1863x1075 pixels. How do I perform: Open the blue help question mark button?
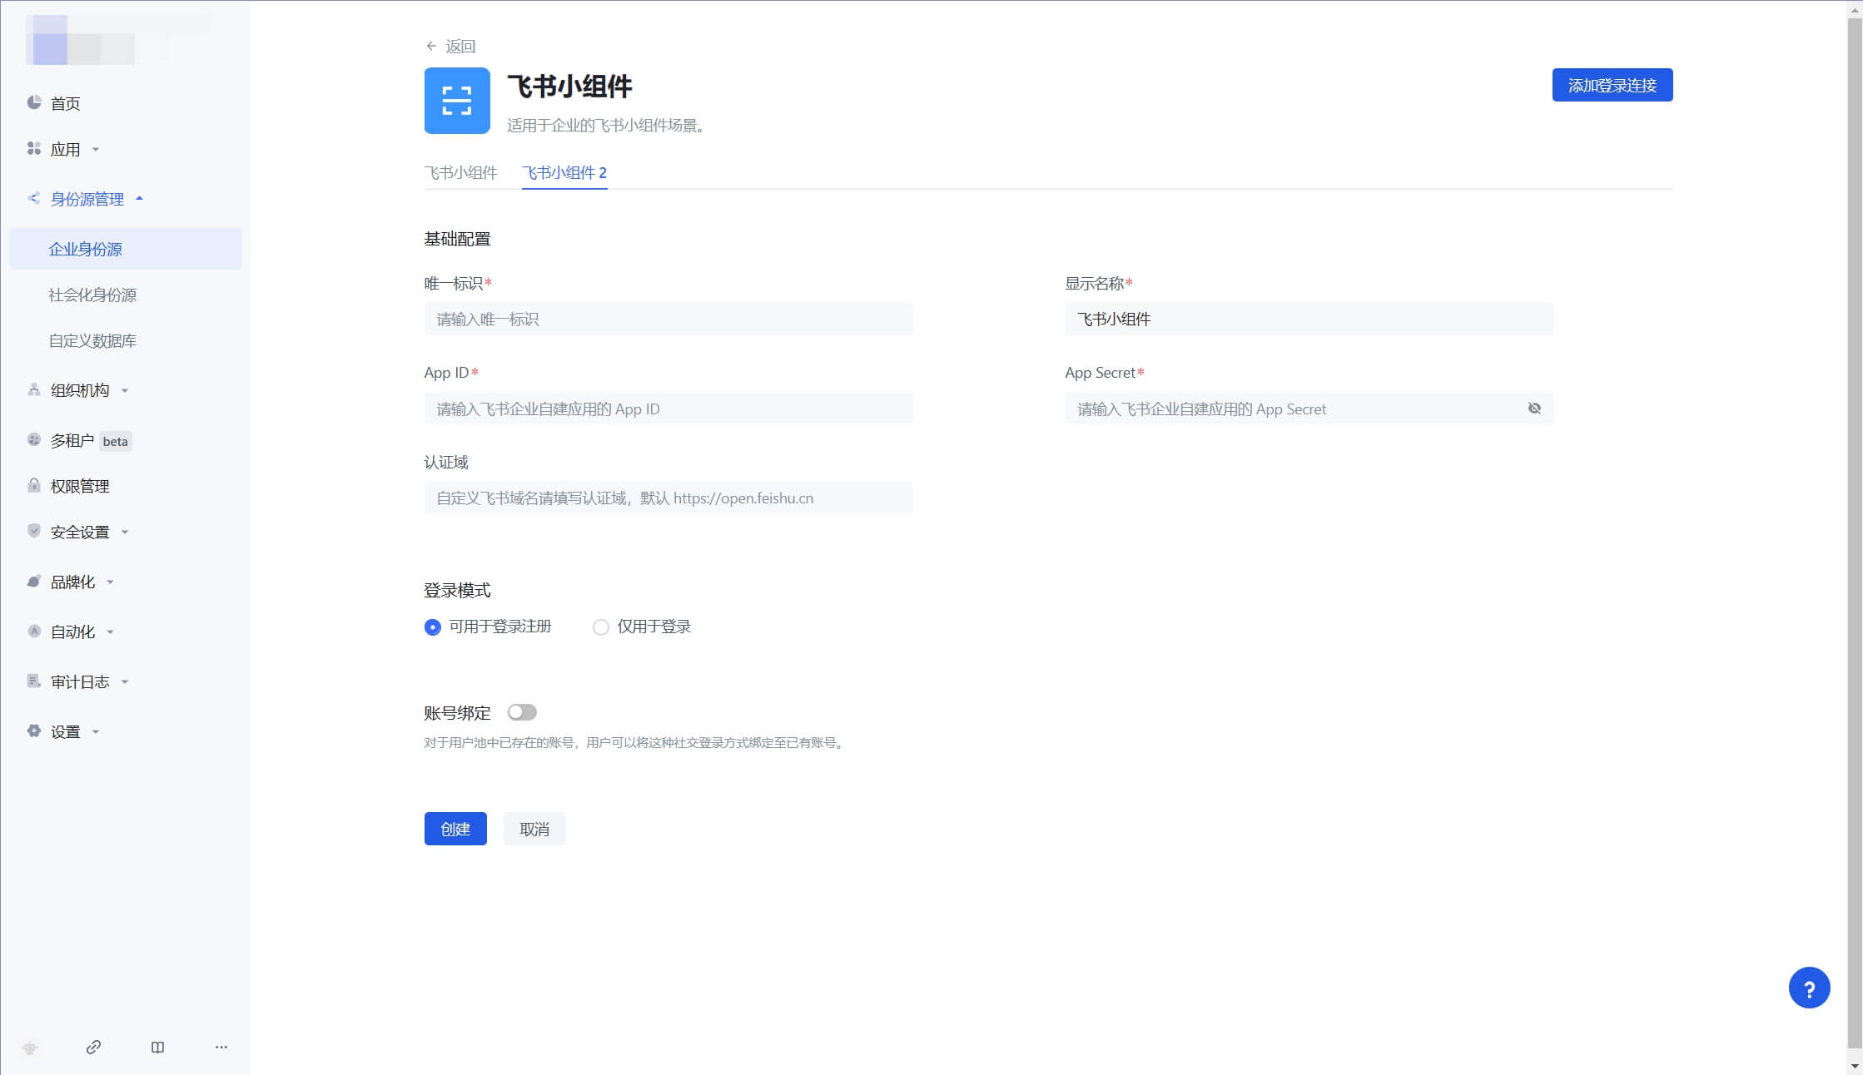(1809, 988)
